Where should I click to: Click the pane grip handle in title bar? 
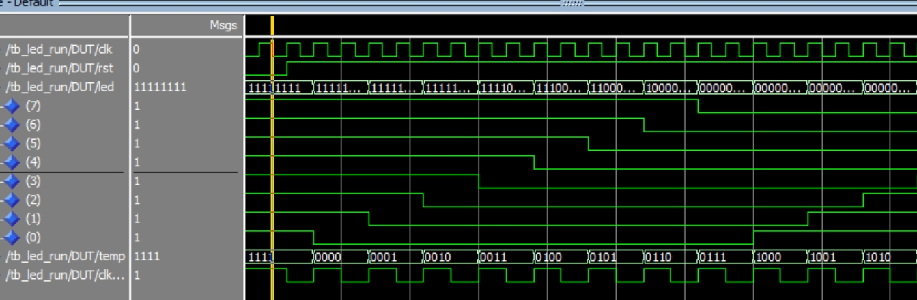point(572,3)
